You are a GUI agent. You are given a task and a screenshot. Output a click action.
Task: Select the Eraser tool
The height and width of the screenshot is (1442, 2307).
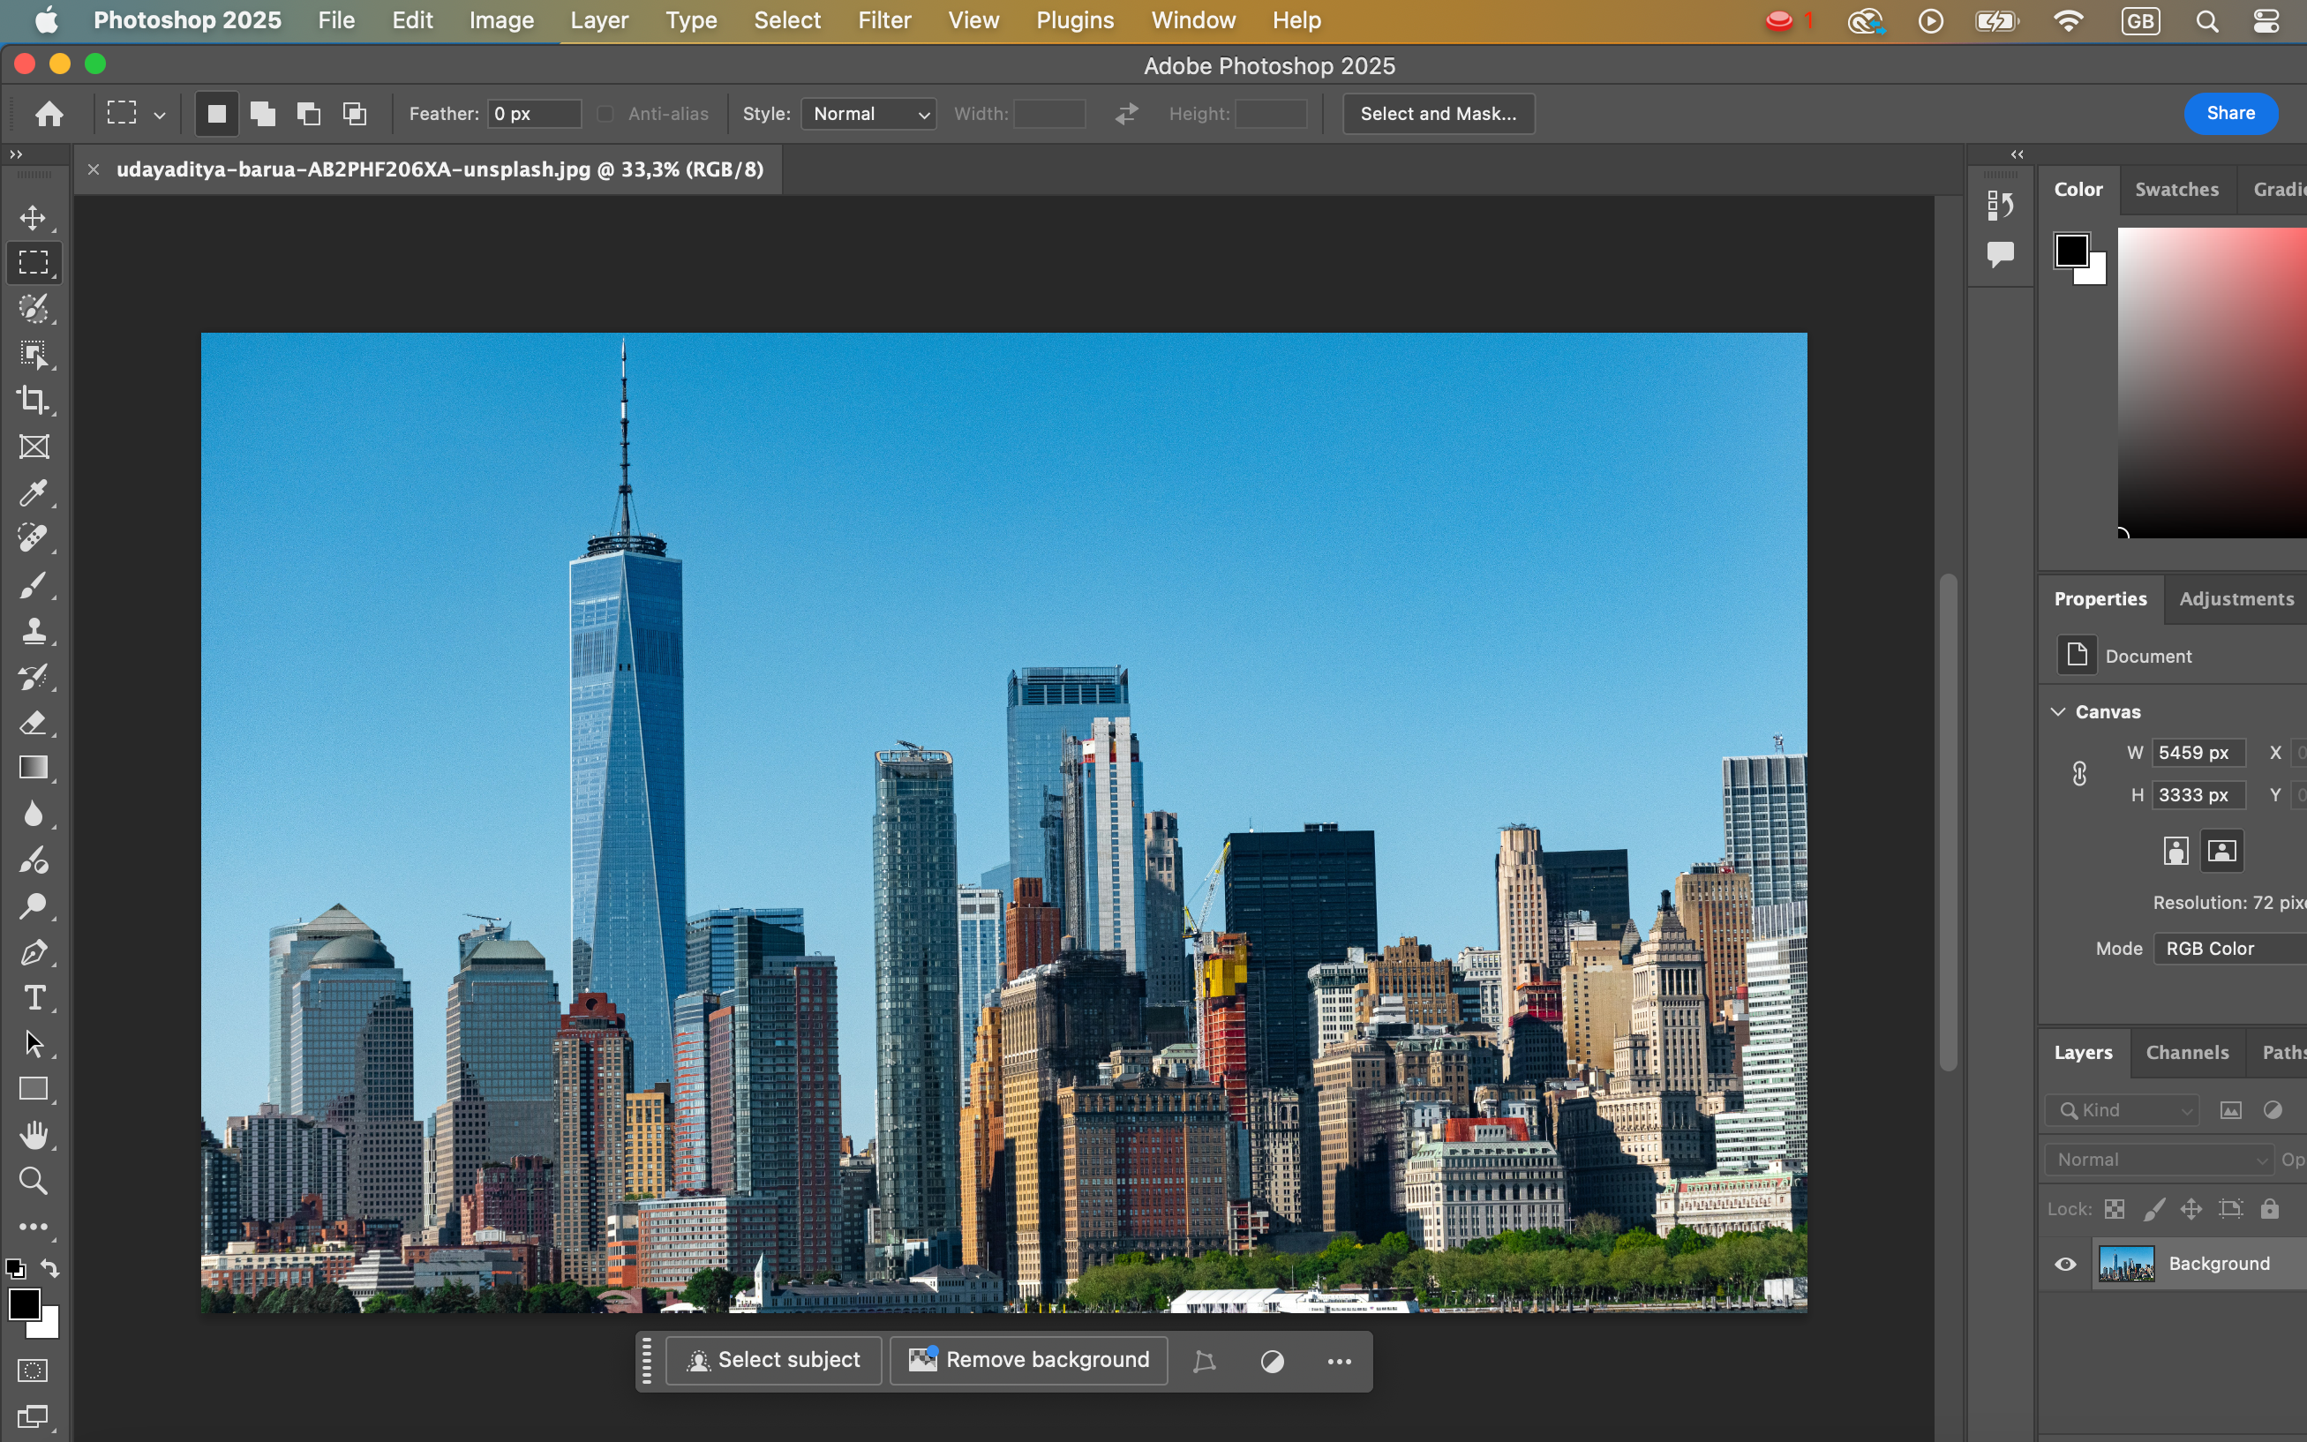point(34,723)
